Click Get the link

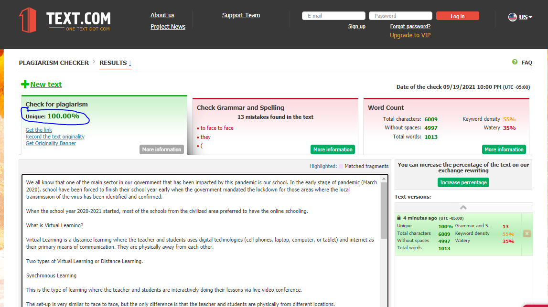point(39,130)
